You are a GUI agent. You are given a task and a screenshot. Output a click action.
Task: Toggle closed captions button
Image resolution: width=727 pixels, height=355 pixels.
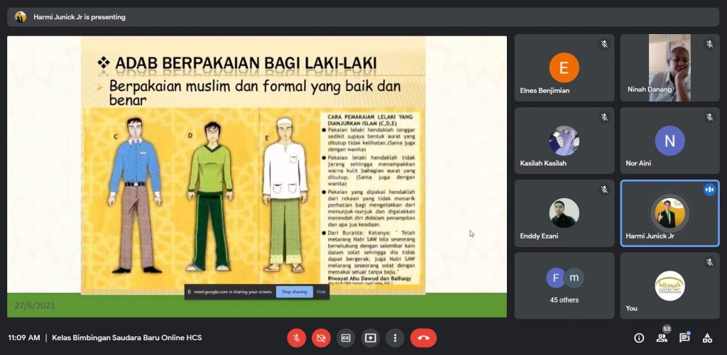(x=346, y=338)
